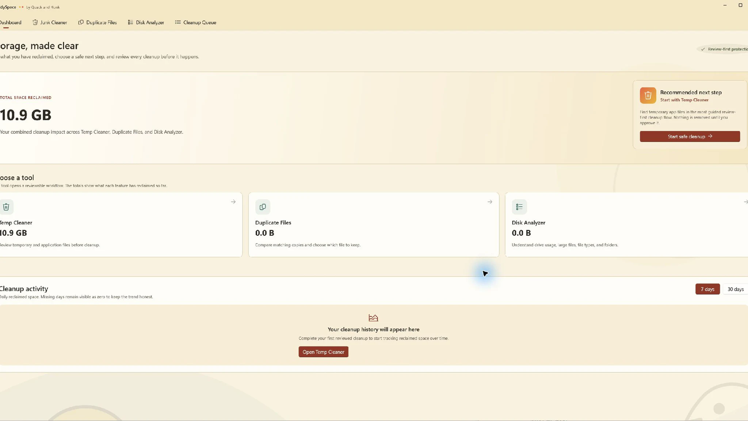Click the cleanup history chart icon
Screen dimensions: 748x421
(373, 318)
